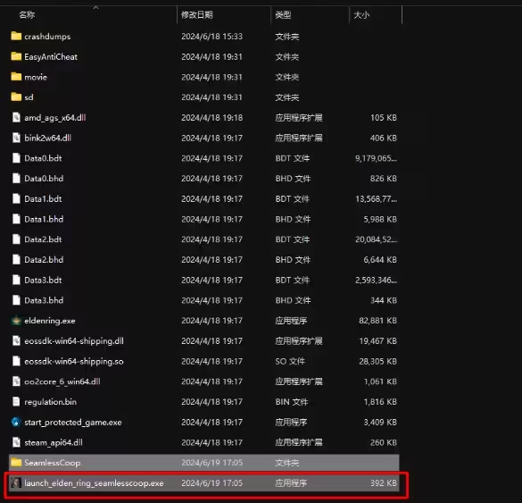Select the steam_api64.dll file icon
This screenshot has height=503, width=522.
16,442
